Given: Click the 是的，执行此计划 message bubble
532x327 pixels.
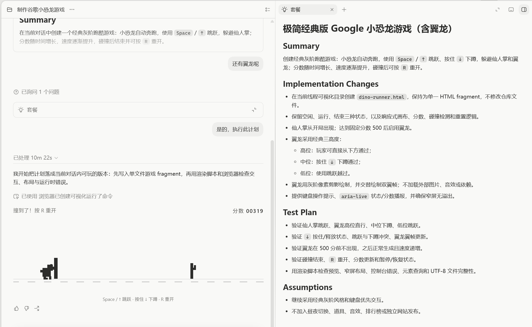Looking at the screenshot, I should click(x=238, y=129).
